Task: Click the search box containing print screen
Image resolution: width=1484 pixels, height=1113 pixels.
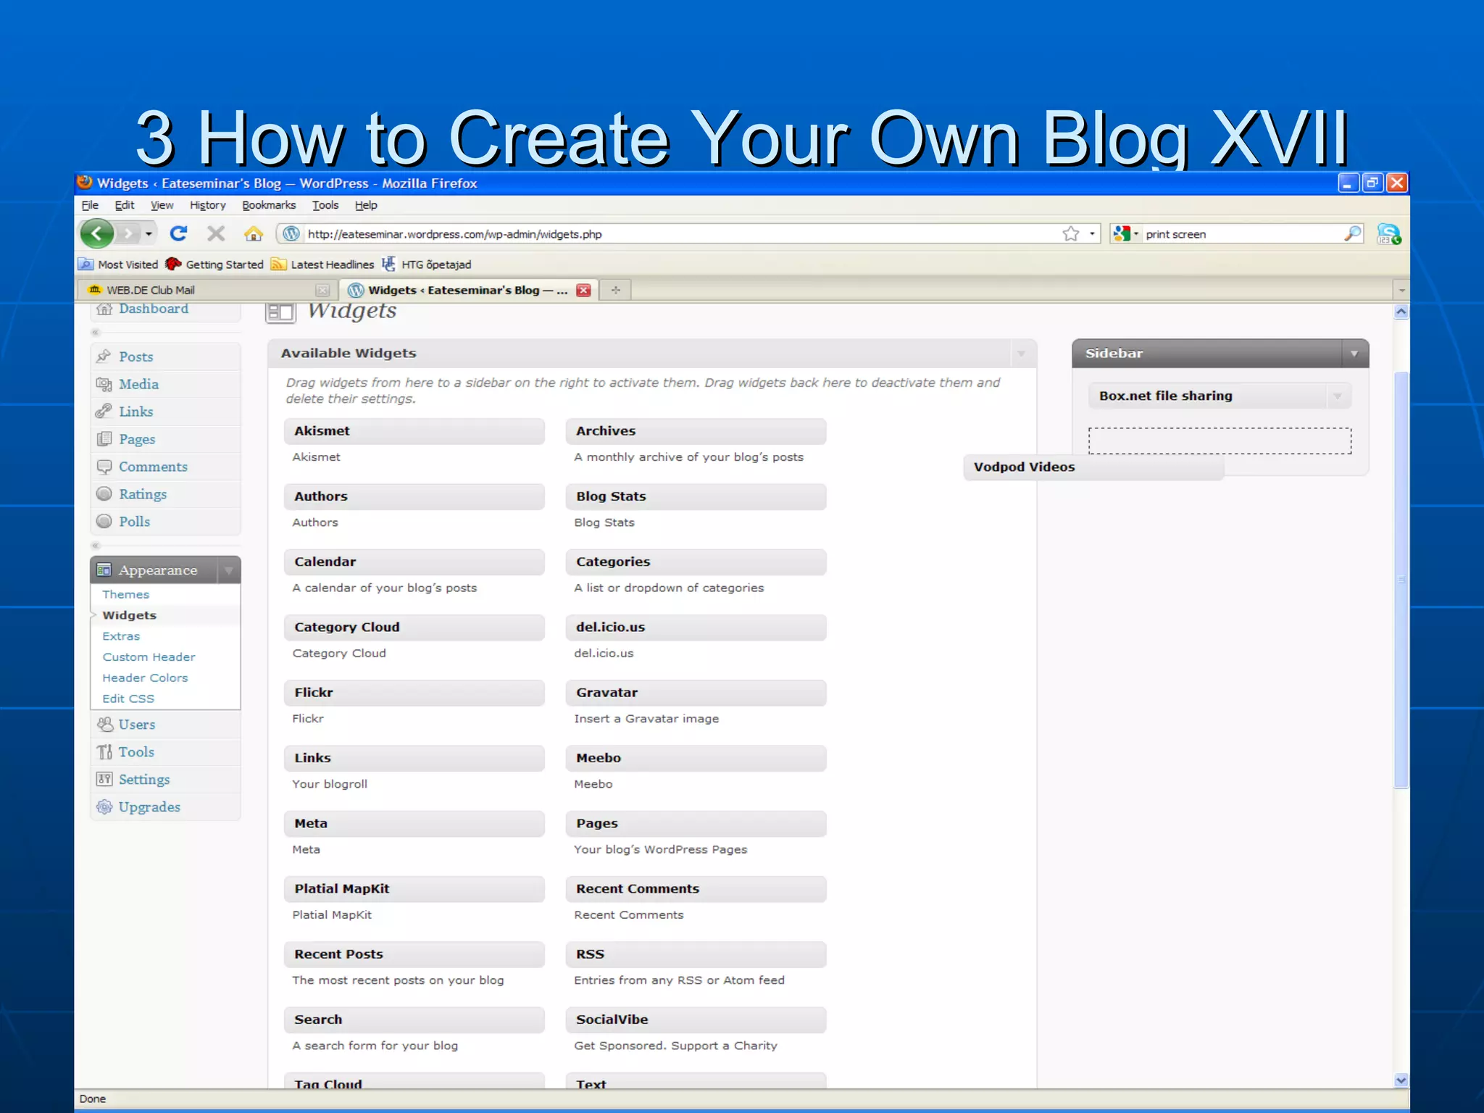Action: pos(1241,233)
